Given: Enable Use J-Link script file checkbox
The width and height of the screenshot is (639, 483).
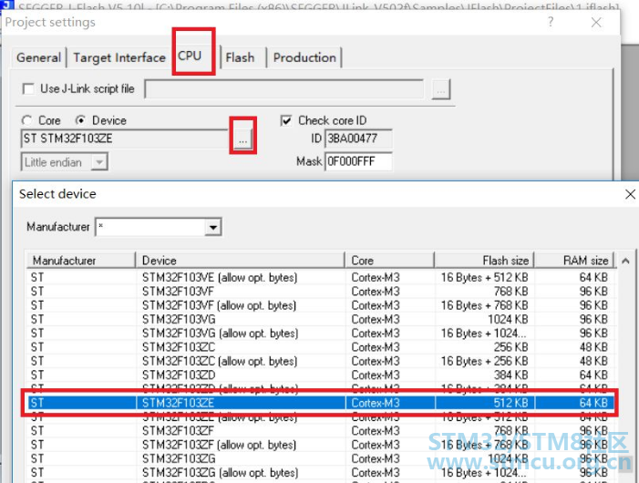Looking at the screenshot, I should coord(28,88).
